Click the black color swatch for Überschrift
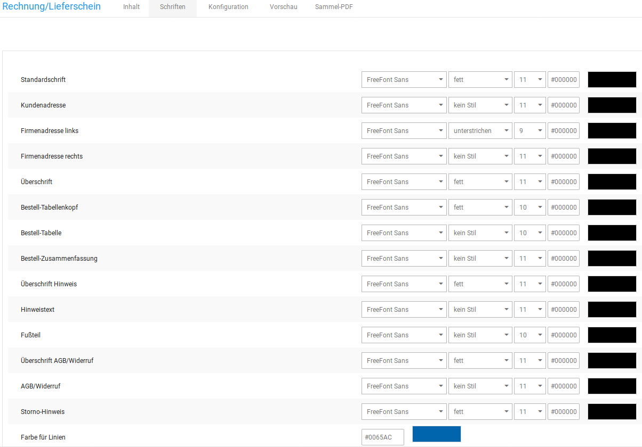 [612, 182]
